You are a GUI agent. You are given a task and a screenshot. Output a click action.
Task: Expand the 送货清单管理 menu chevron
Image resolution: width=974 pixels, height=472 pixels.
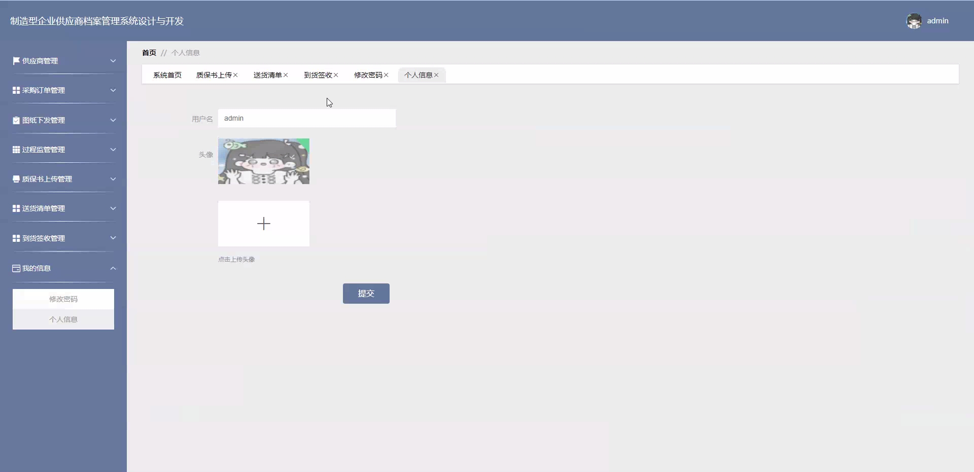point(113,208)
